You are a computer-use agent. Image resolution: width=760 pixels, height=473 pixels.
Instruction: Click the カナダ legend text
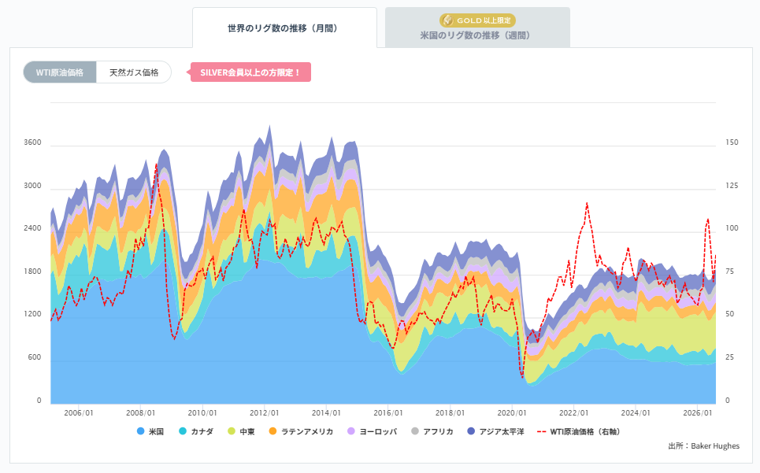(202, 431)
